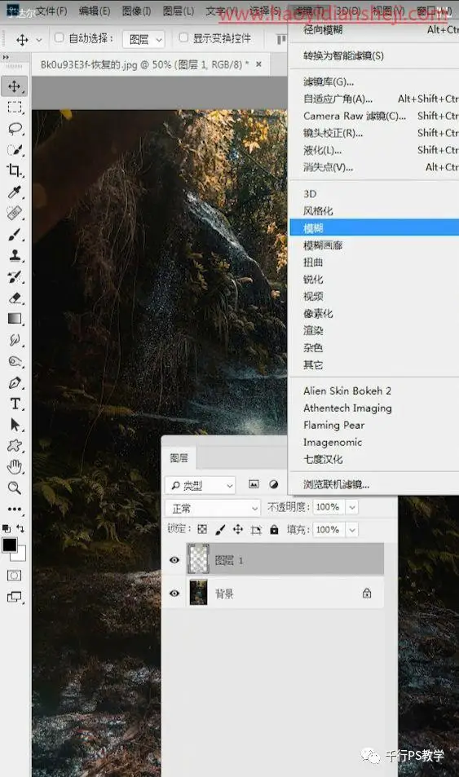Click the 填充 100% value field
Viewport: 459px width, 777px height.
click(329, 530)
